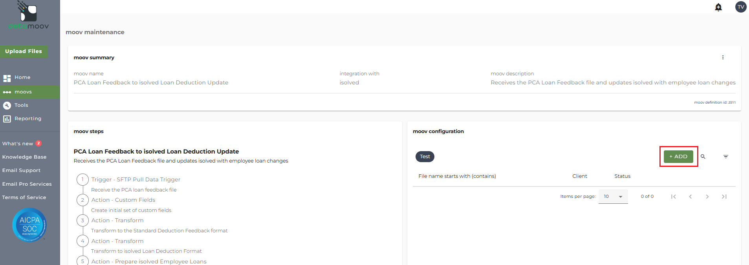Select step 3 circle in moov steps
Screen dimensions: 749x265
tap(82, 220)
